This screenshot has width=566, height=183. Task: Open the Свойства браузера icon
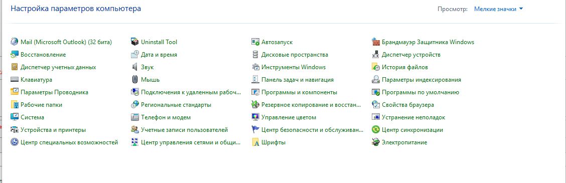click(376, 105)
